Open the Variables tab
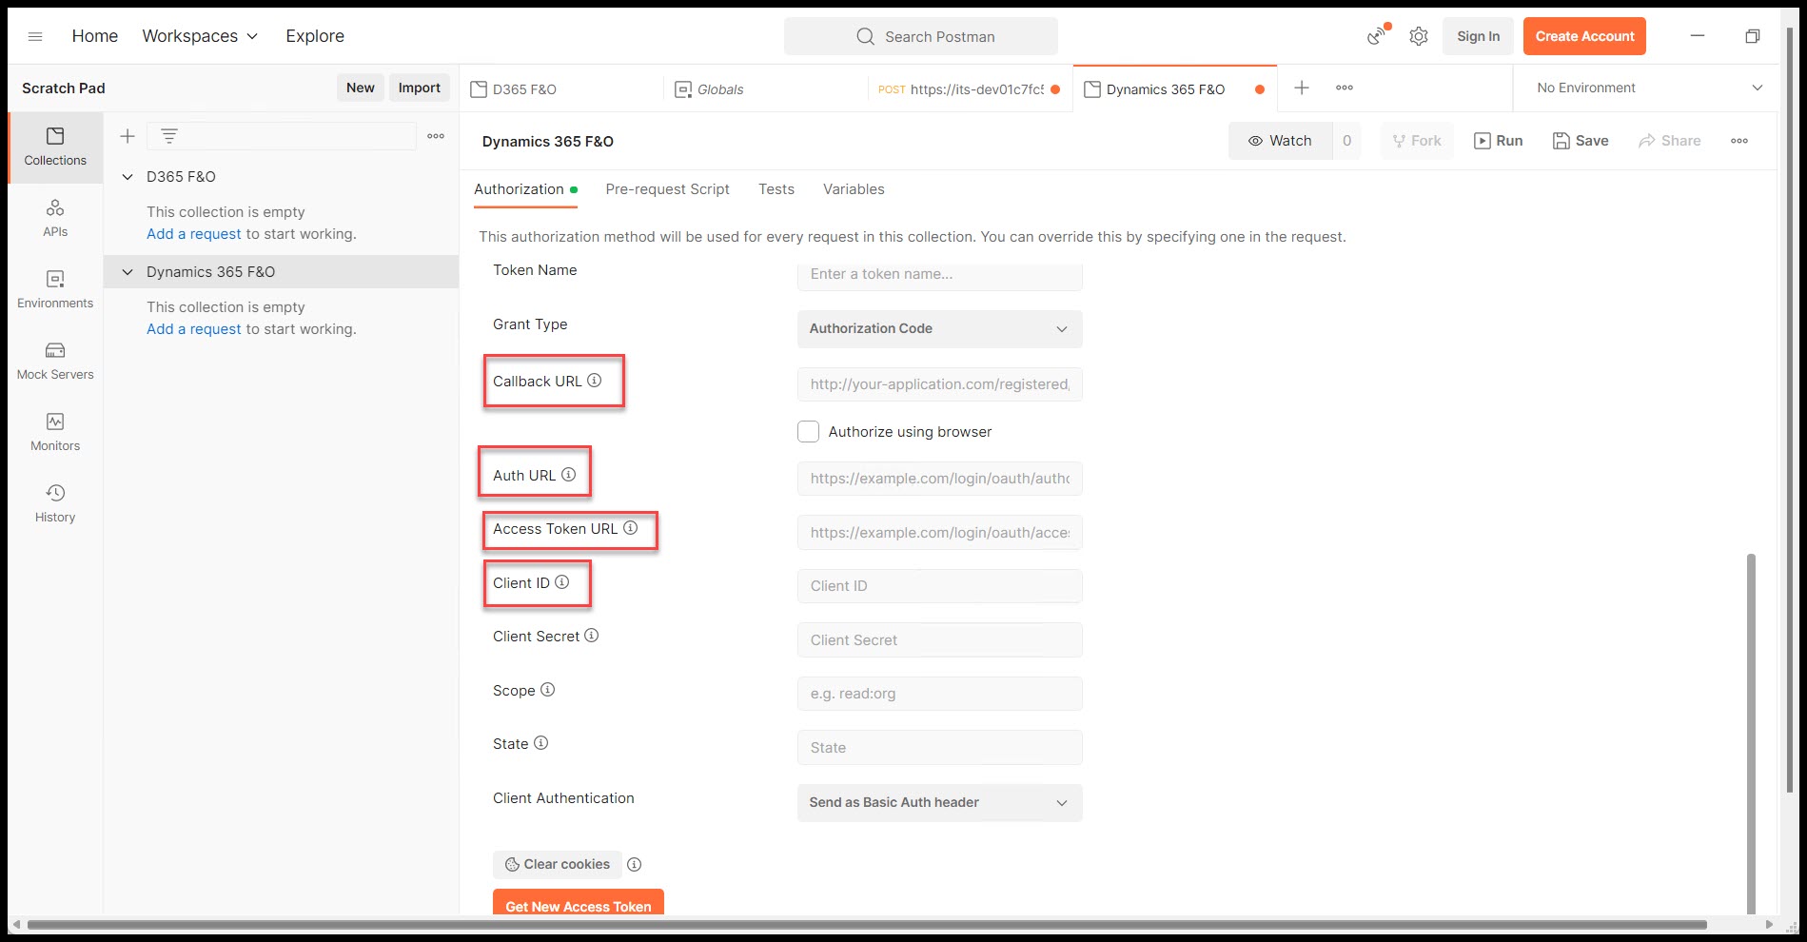Screen dimensions: 1807x942 [854, 189]
